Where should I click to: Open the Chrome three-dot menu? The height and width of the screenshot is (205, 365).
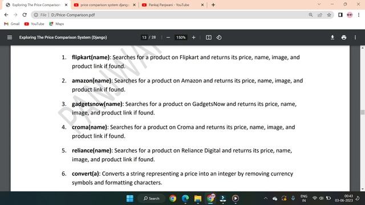click(x=359, y=15)
